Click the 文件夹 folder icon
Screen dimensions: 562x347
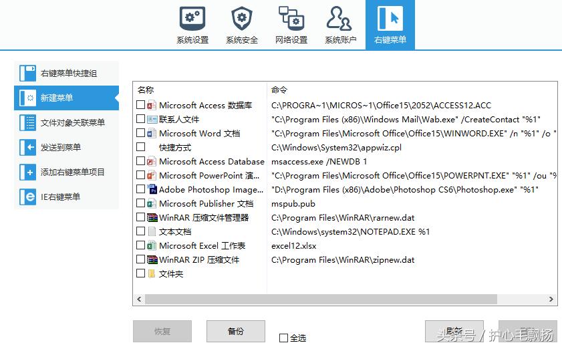[152, 274]
